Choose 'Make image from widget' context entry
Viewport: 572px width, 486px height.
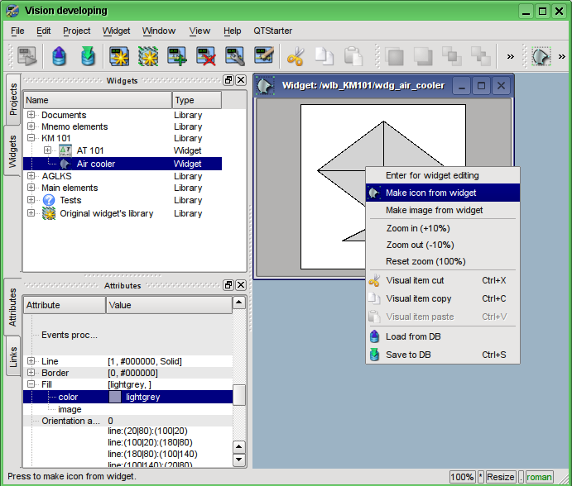[x=434, y=210]
